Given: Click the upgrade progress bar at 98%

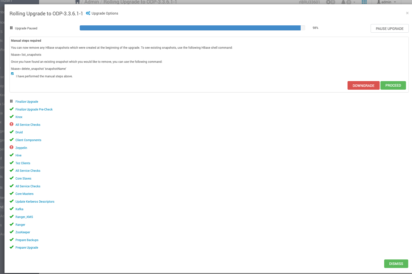Looking at the screenshot, I should 192,28.
